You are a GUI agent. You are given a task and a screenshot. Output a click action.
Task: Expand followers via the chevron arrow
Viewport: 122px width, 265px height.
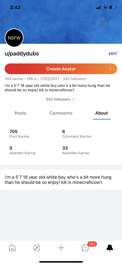73,99
